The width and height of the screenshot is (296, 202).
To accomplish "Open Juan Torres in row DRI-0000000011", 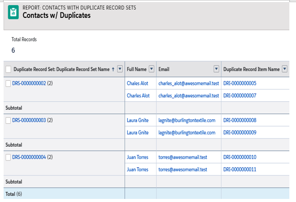I will click(x=138, y=170).
